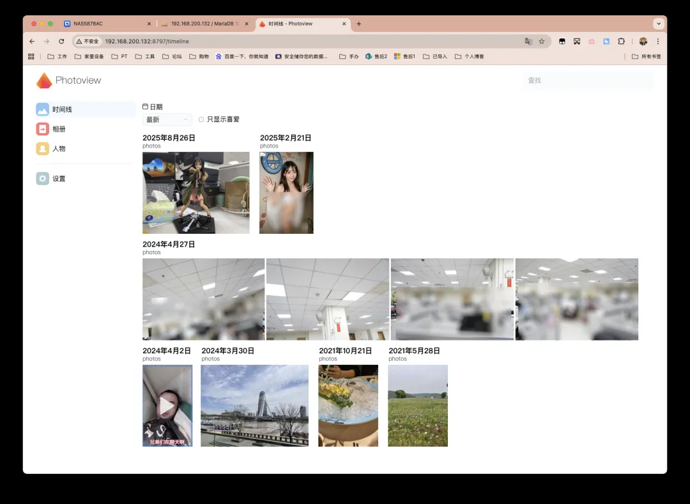Open the 百度一下 bookmark link
The width and height of the screenshot is (690, 504).
coord(241,57)
